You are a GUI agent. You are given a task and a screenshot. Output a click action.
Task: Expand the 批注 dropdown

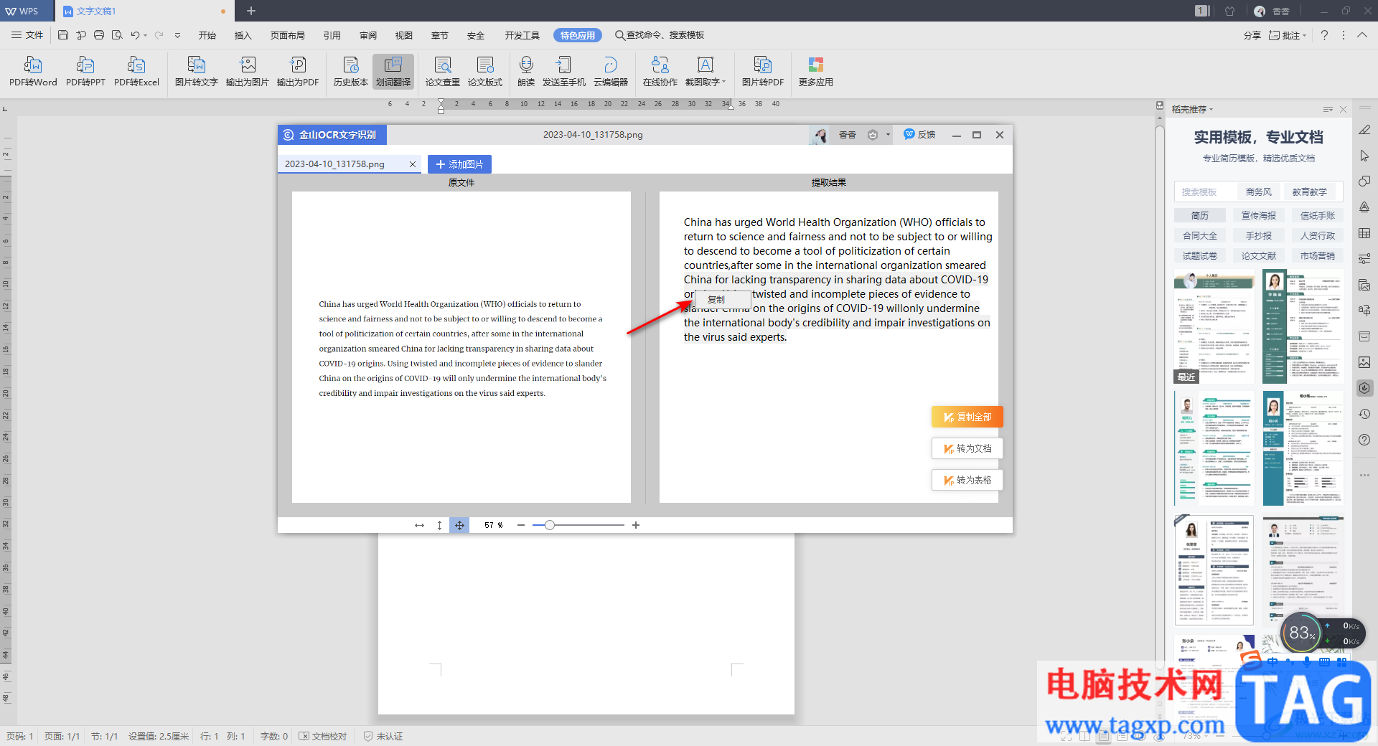(1304, 35)
